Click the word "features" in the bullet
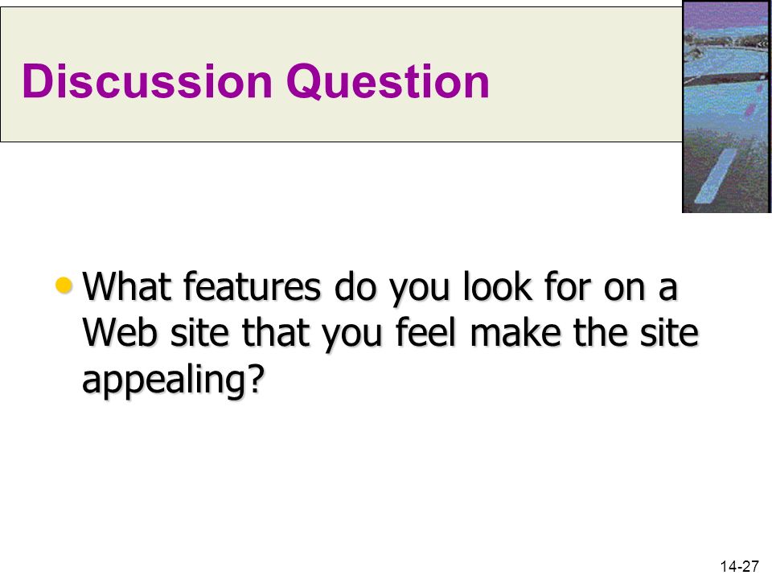The height and width of the screenshot is (579, 772). click(x=252, y=286)
